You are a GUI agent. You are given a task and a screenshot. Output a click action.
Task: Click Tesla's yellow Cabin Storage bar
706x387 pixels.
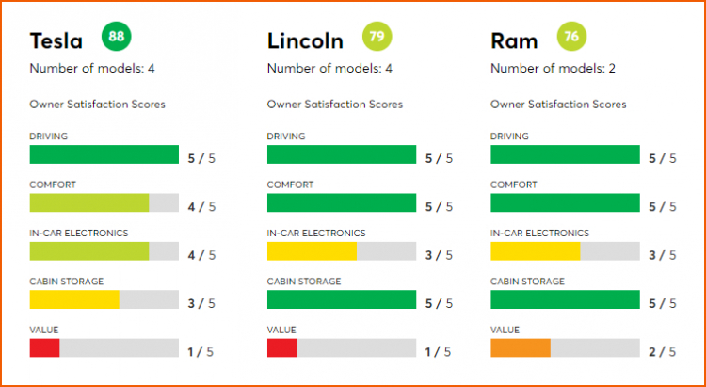pyautogui.click(x=74, y=299)
